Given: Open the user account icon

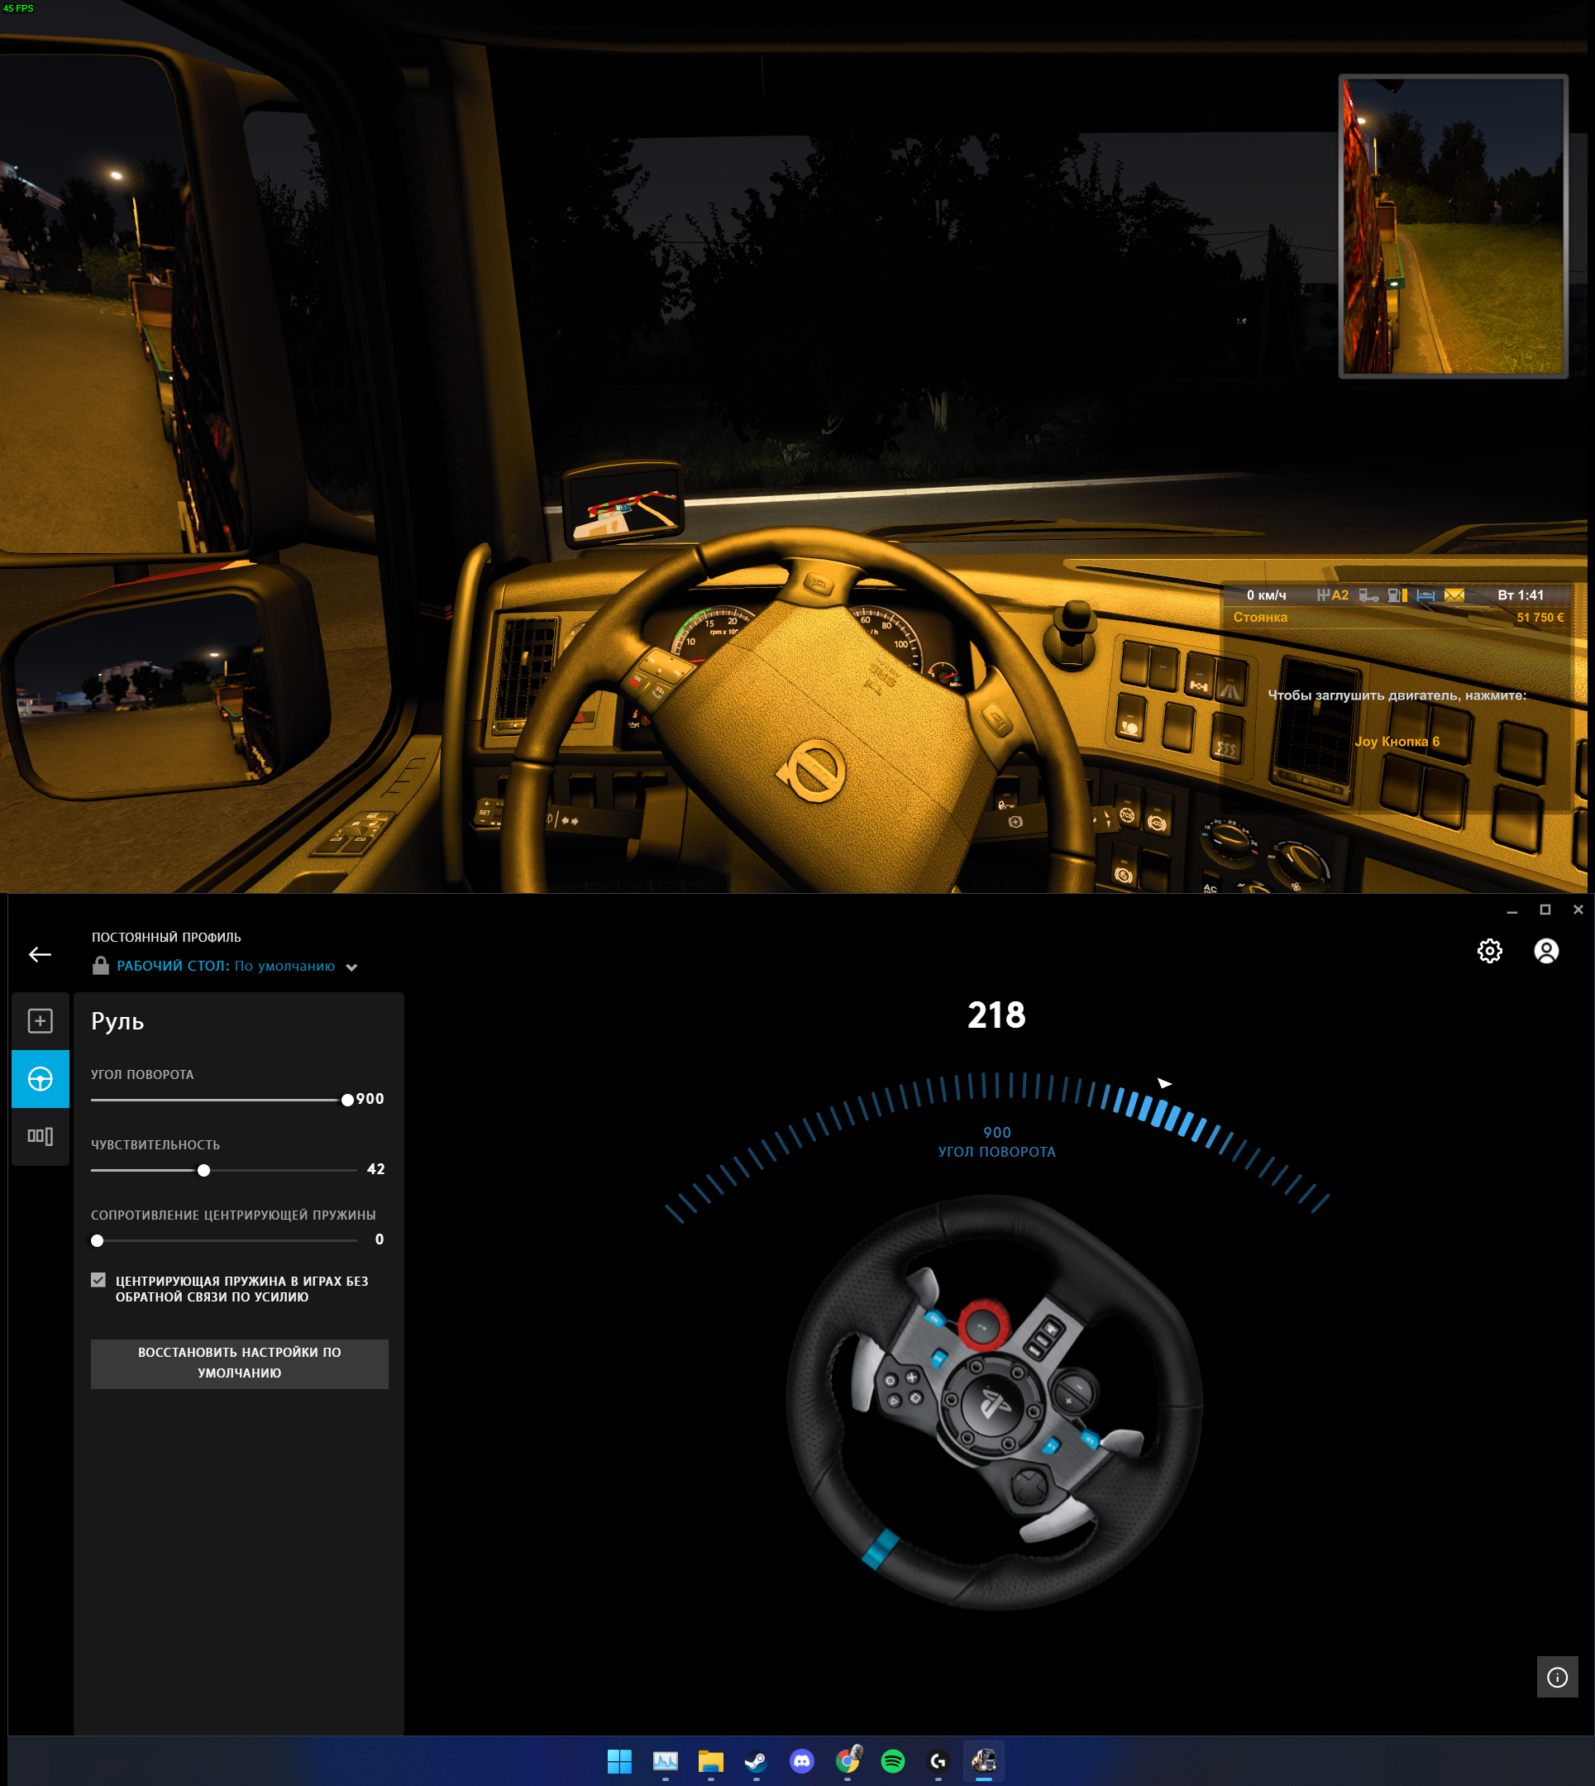Looking at the screenshot, I should click(x=1546, y=951).
